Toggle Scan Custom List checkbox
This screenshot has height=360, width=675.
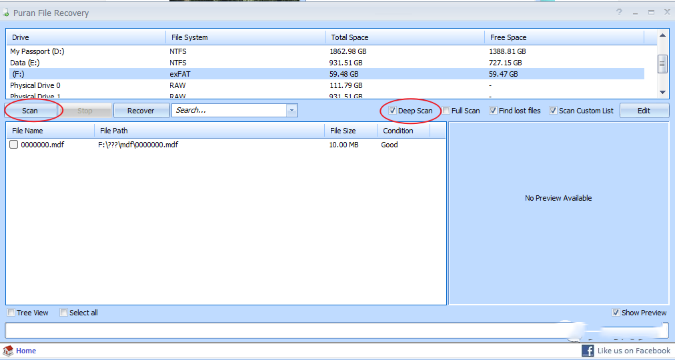pos(553,111)
